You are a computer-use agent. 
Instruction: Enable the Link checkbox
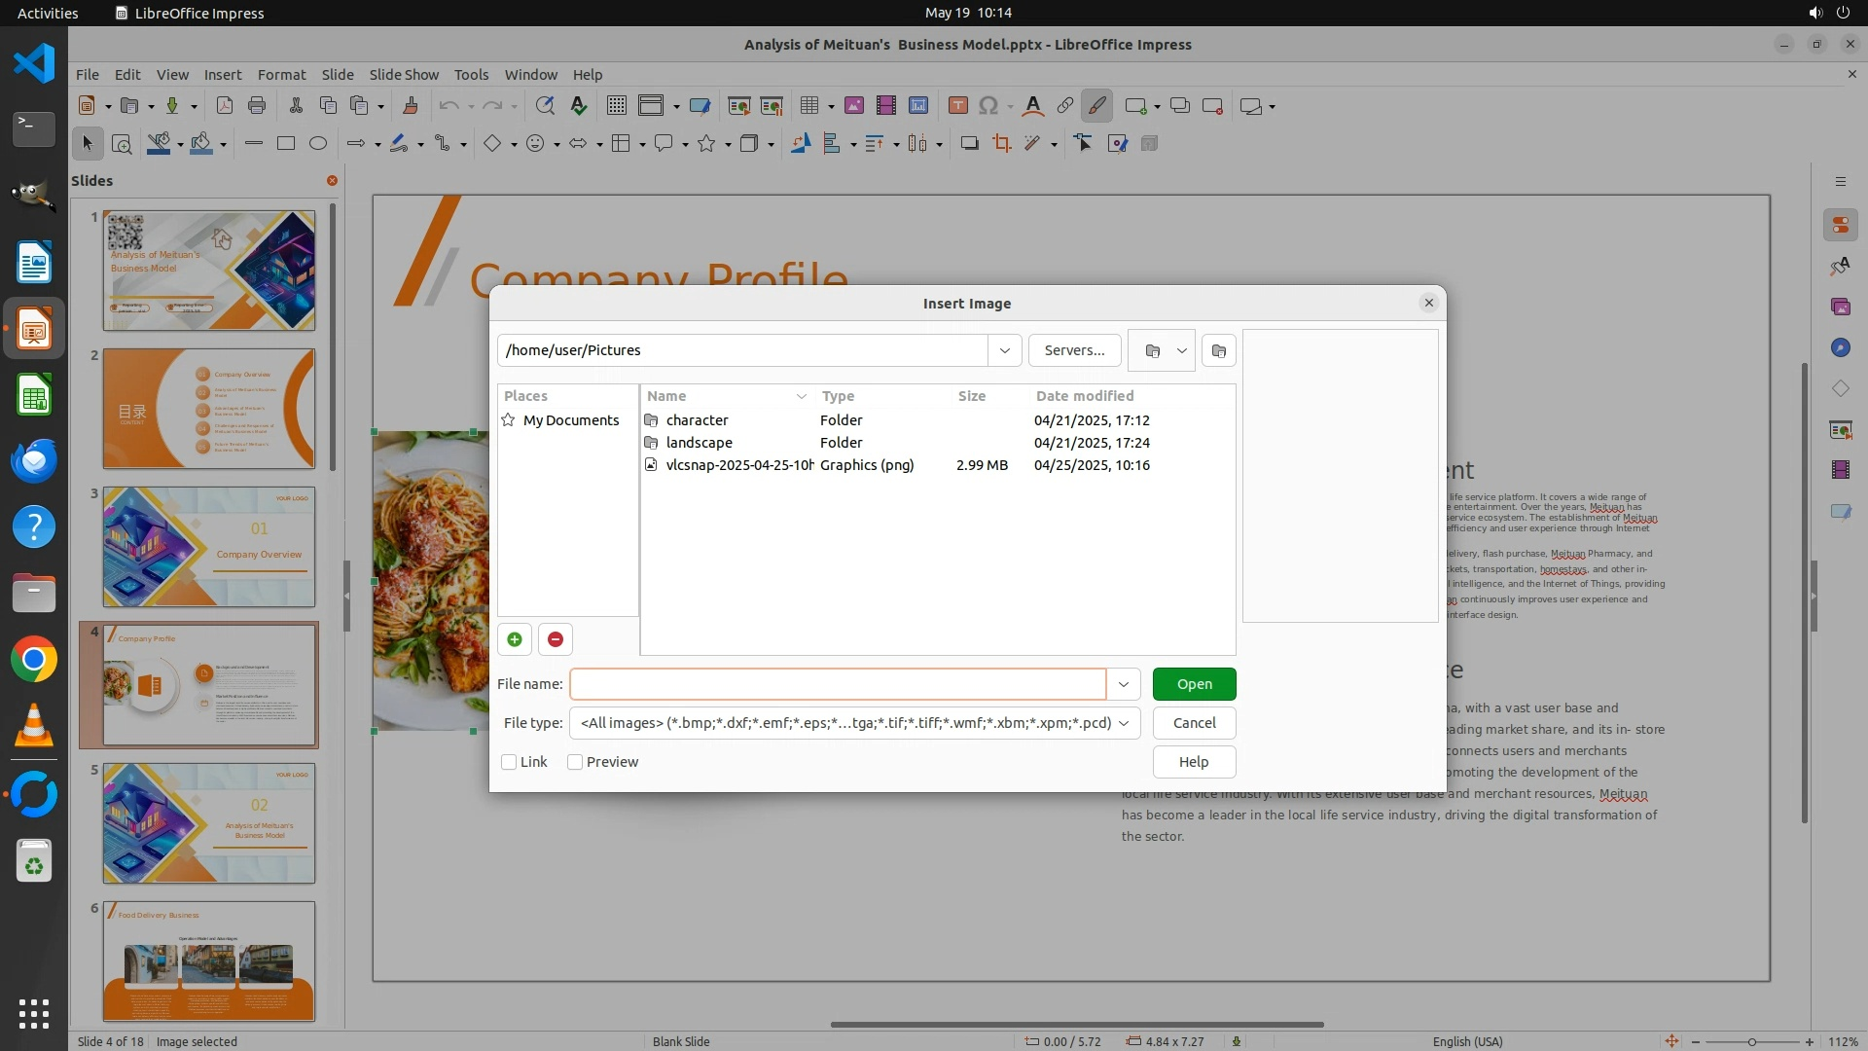509,762
